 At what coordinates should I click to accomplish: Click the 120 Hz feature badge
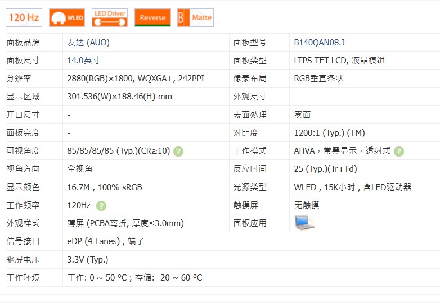point(24,17)
